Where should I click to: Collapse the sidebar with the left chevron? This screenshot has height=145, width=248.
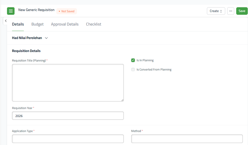[x=6, y=21]
